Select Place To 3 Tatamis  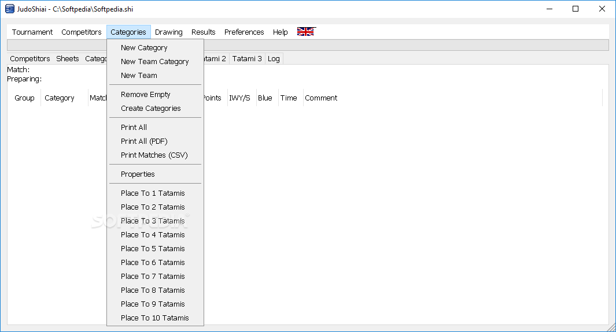click(x=155, y=221)
